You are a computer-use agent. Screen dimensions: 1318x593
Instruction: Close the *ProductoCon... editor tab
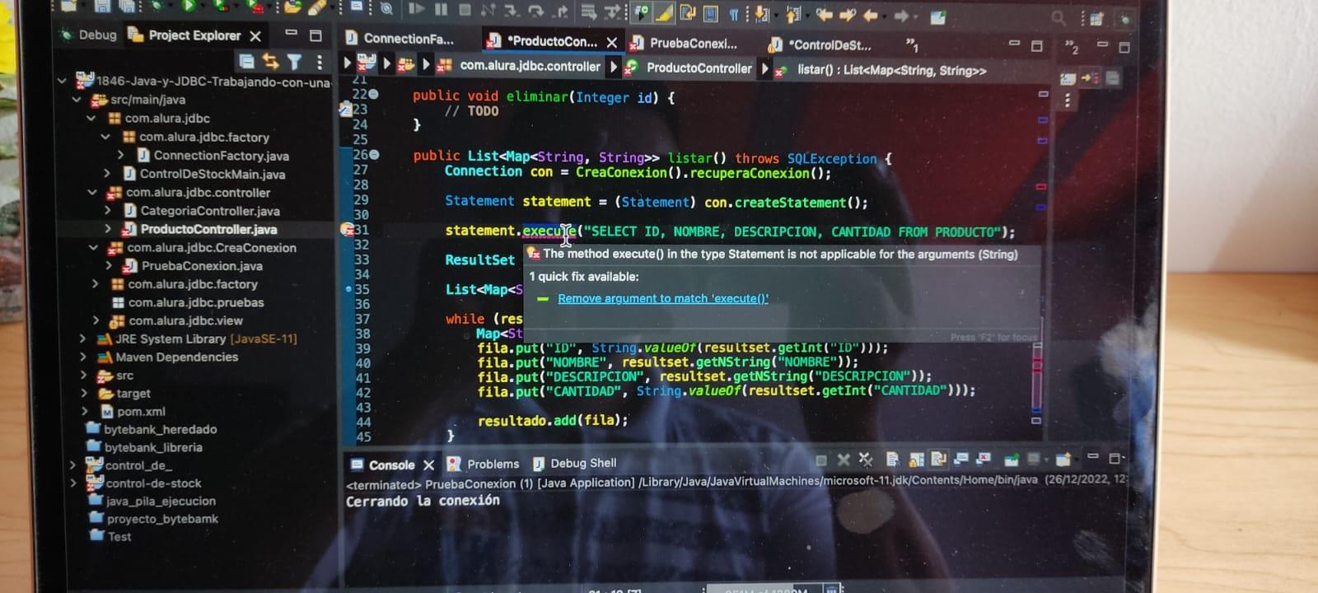[x=612, y=42]
